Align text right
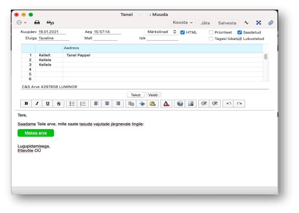The image size is (299, 213). click(x=118, y=104)
